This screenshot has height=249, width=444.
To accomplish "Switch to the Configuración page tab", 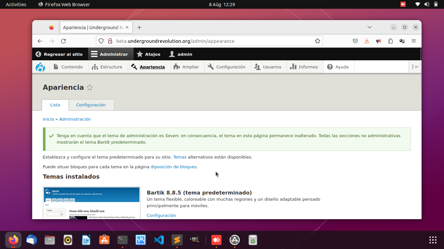I will click(91, 105).
